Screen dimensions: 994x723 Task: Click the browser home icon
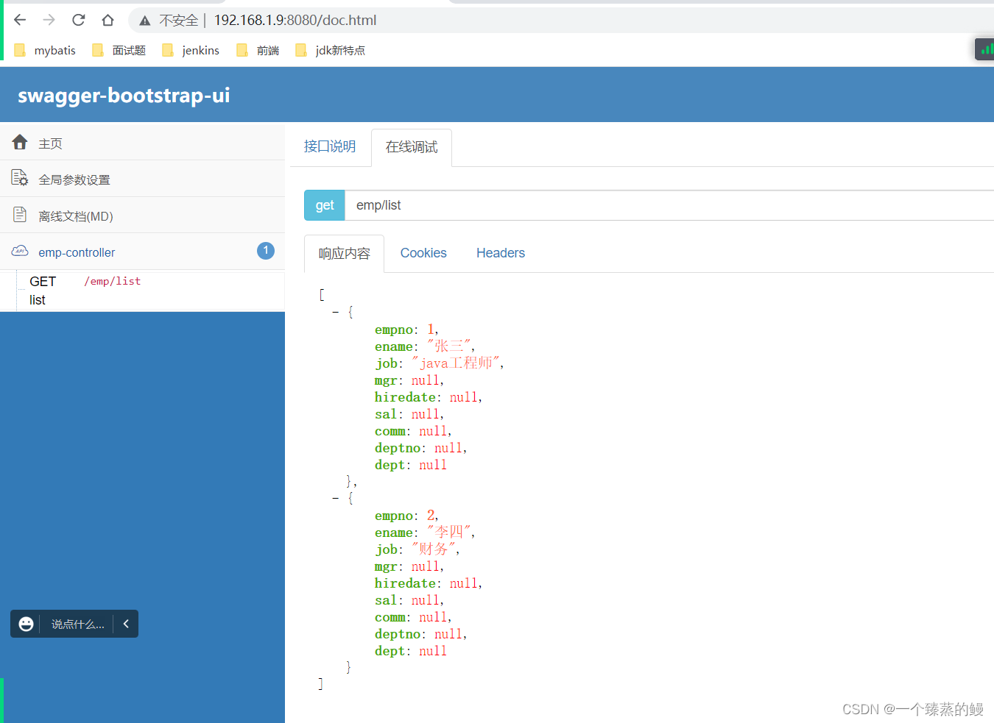(x=107, y=20)
